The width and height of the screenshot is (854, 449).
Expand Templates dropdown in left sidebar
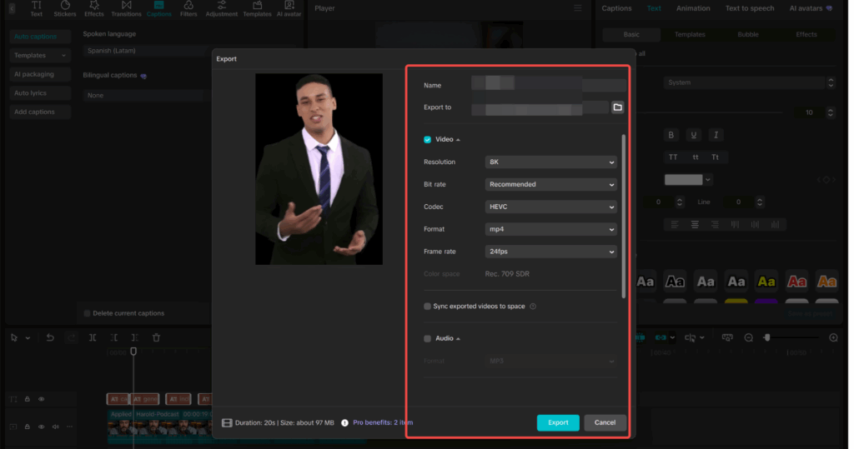pyautogui.click(x=40, y=56)
